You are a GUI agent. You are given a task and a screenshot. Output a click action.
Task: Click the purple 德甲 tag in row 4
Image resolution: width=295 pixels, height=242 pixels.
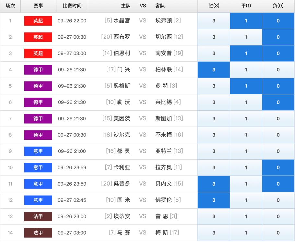click(x=38, y=70)
